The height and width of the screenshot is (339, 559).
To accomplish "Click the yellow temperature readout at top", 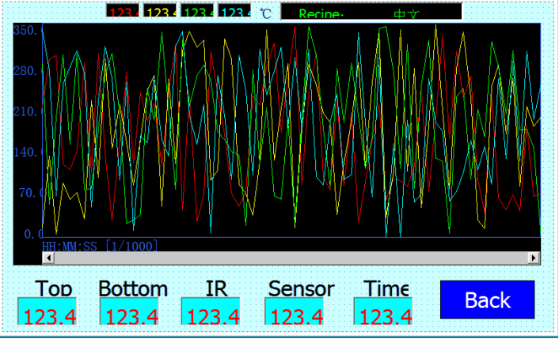I will coord(160,13).
